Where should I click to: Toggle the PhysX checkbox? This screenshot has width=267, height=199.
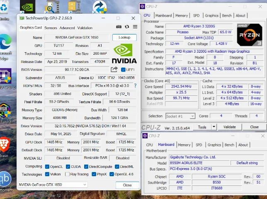[94, 174]
